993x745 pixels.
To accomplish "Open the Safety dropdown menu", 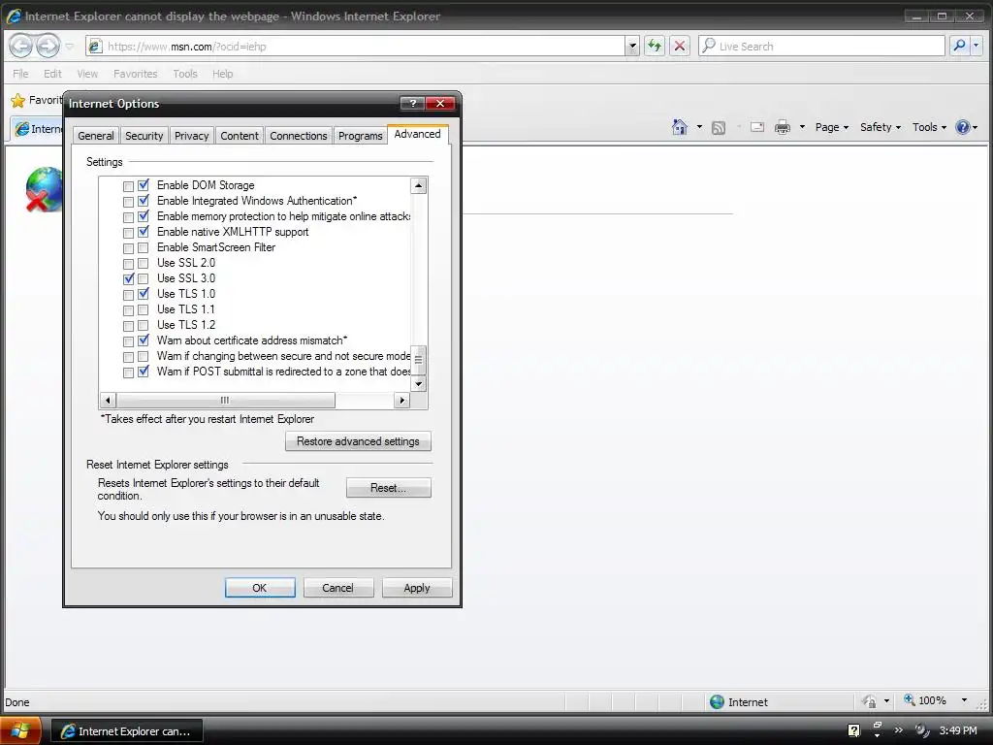I will tap(881, 127).
